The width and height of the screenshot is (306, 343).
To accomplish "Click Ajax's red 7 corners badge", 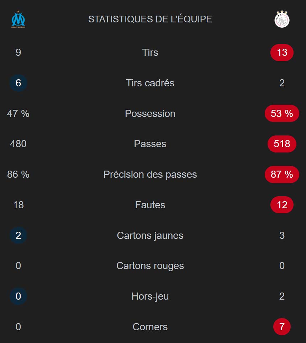I will tap(282, 327).
